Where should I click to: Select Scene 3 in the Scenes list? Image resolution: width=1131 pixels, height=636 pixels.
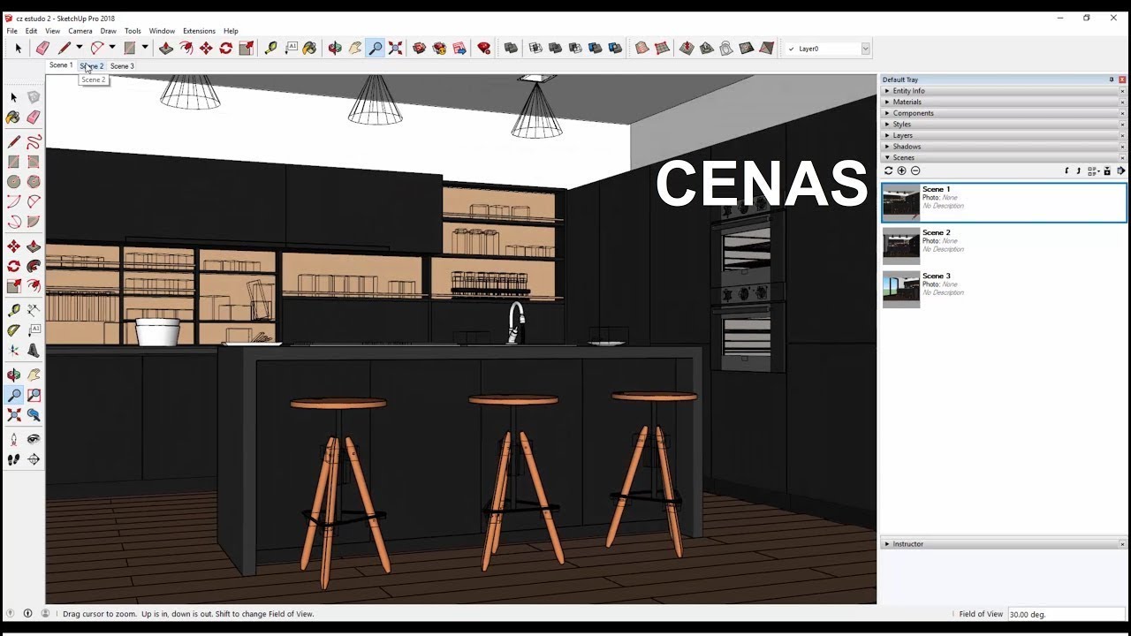[x=1004, y=289]
